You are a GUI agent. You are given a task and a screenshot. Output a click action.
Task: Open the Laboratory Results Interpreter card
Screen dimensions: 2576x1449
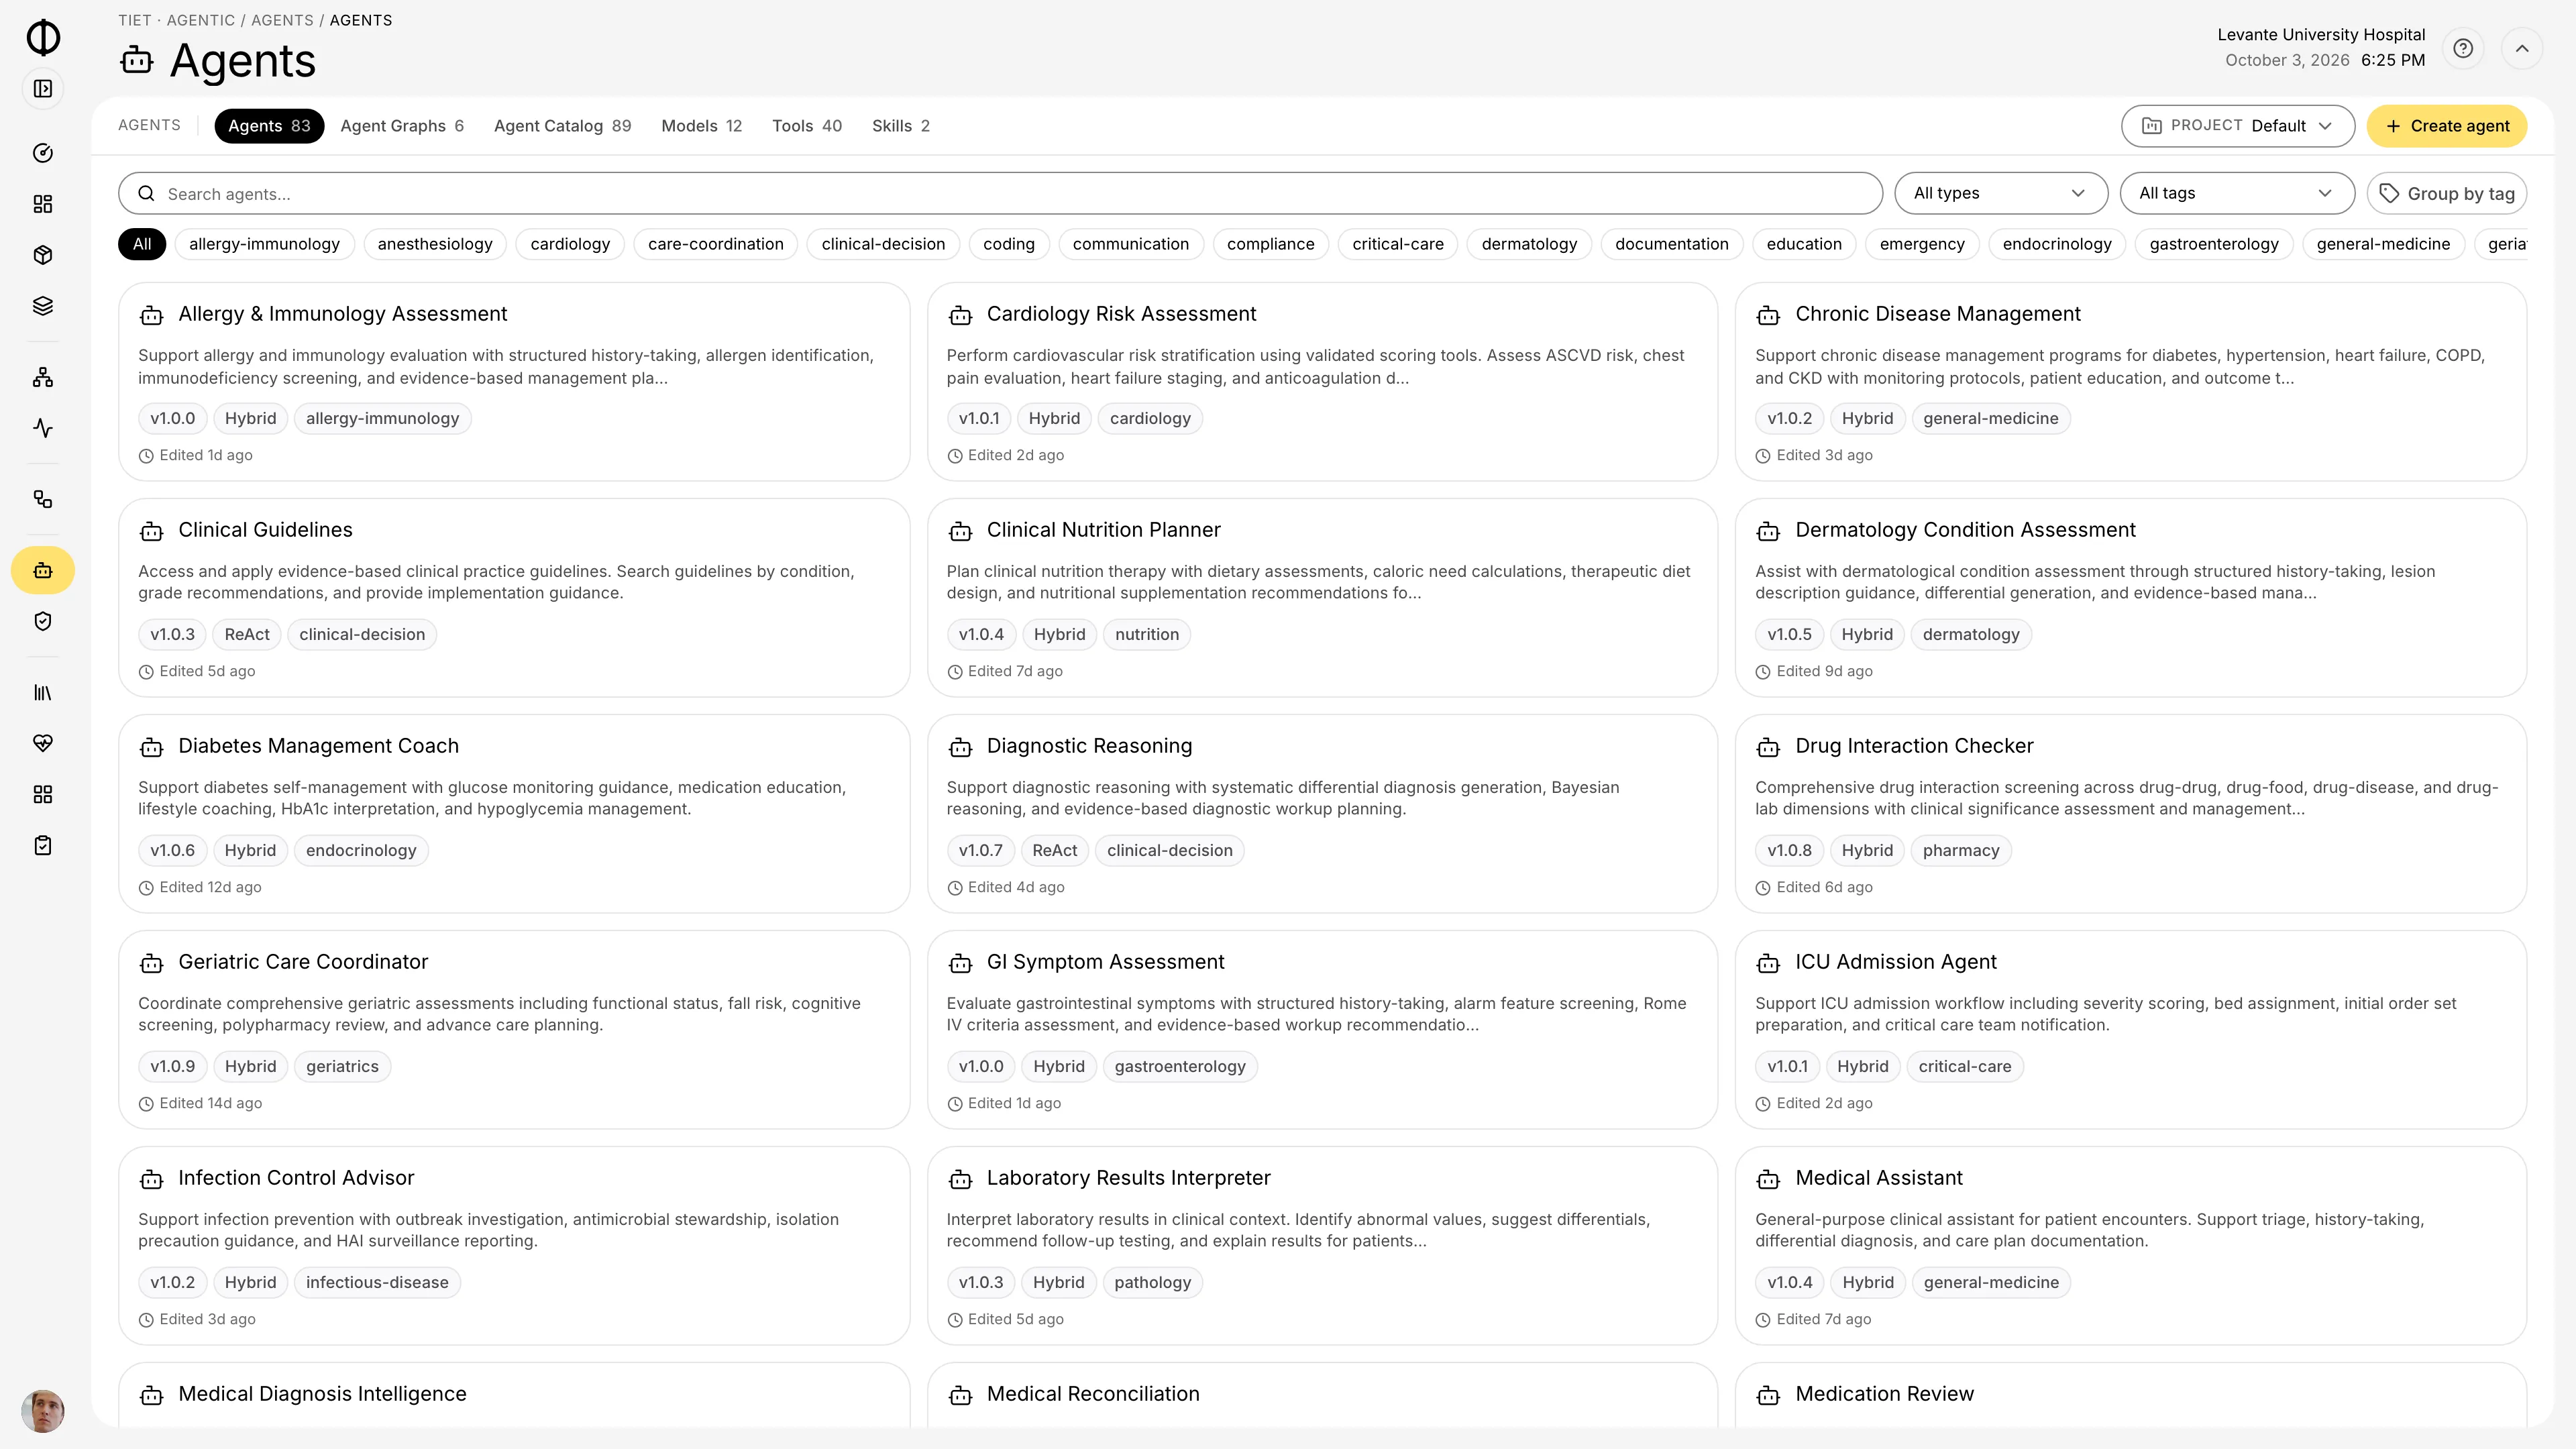coord(1322,1246)
